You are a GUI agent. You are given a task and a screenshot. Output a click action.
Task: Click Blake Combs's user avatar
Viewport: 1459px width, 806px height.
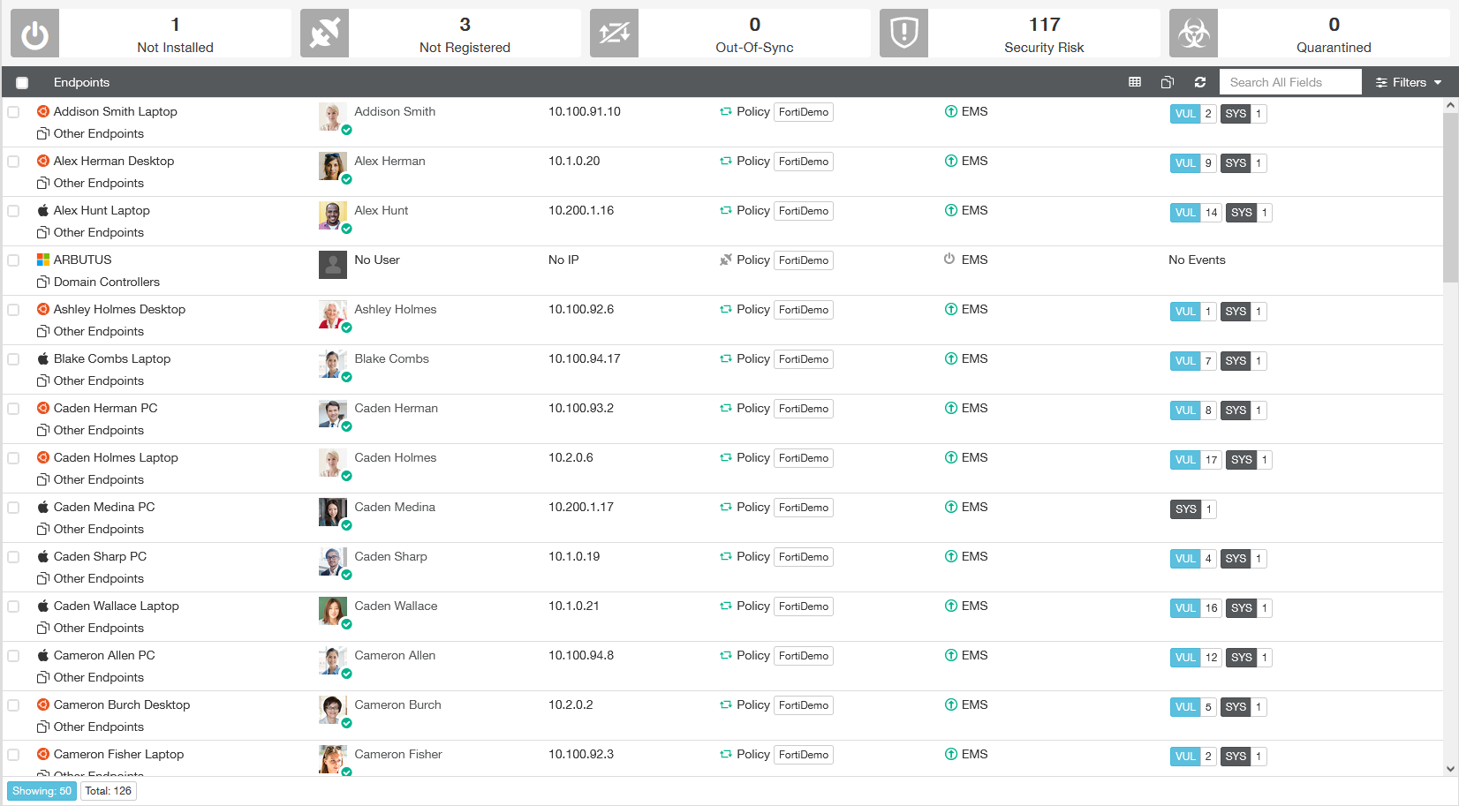[x=332, y=364]
